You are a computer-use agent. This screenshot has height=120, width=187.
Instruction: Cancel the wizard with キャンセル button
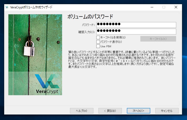(167, 111)
